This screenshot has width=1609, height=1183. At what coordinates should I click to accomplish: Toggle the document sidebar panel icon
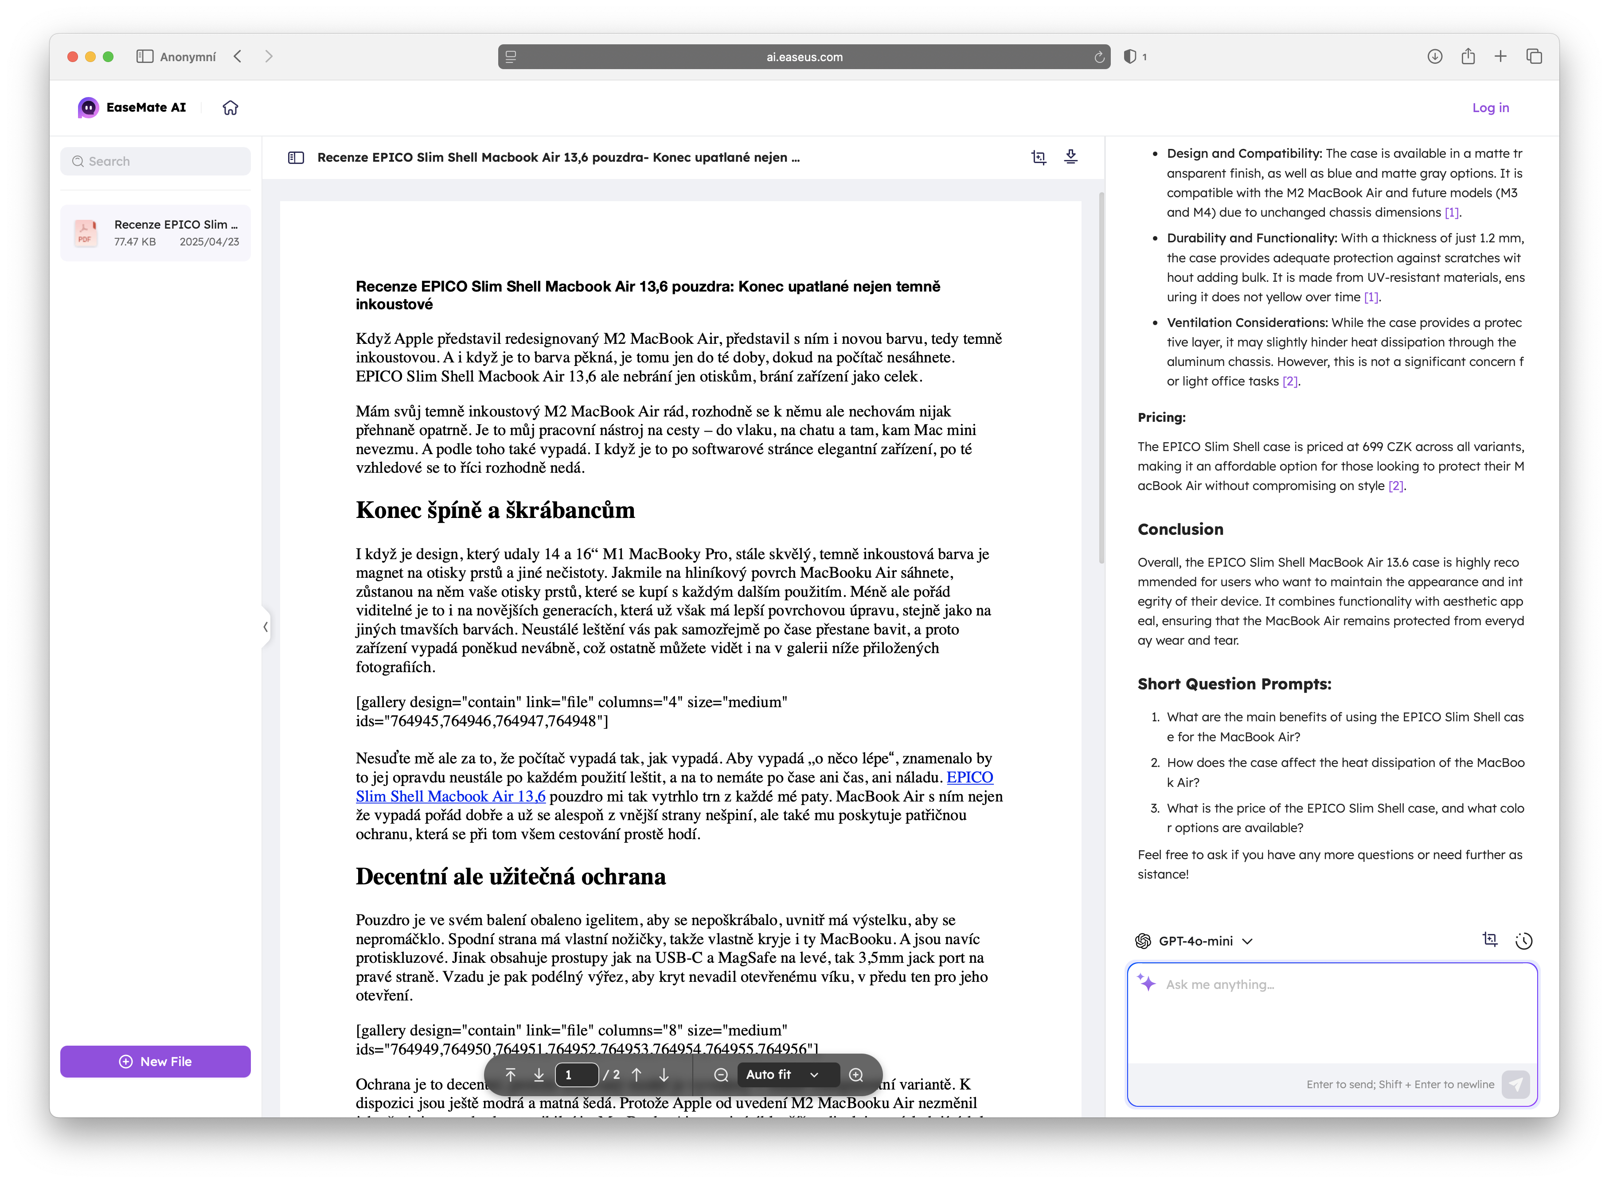pyautogui.click(x=296, y=158)
